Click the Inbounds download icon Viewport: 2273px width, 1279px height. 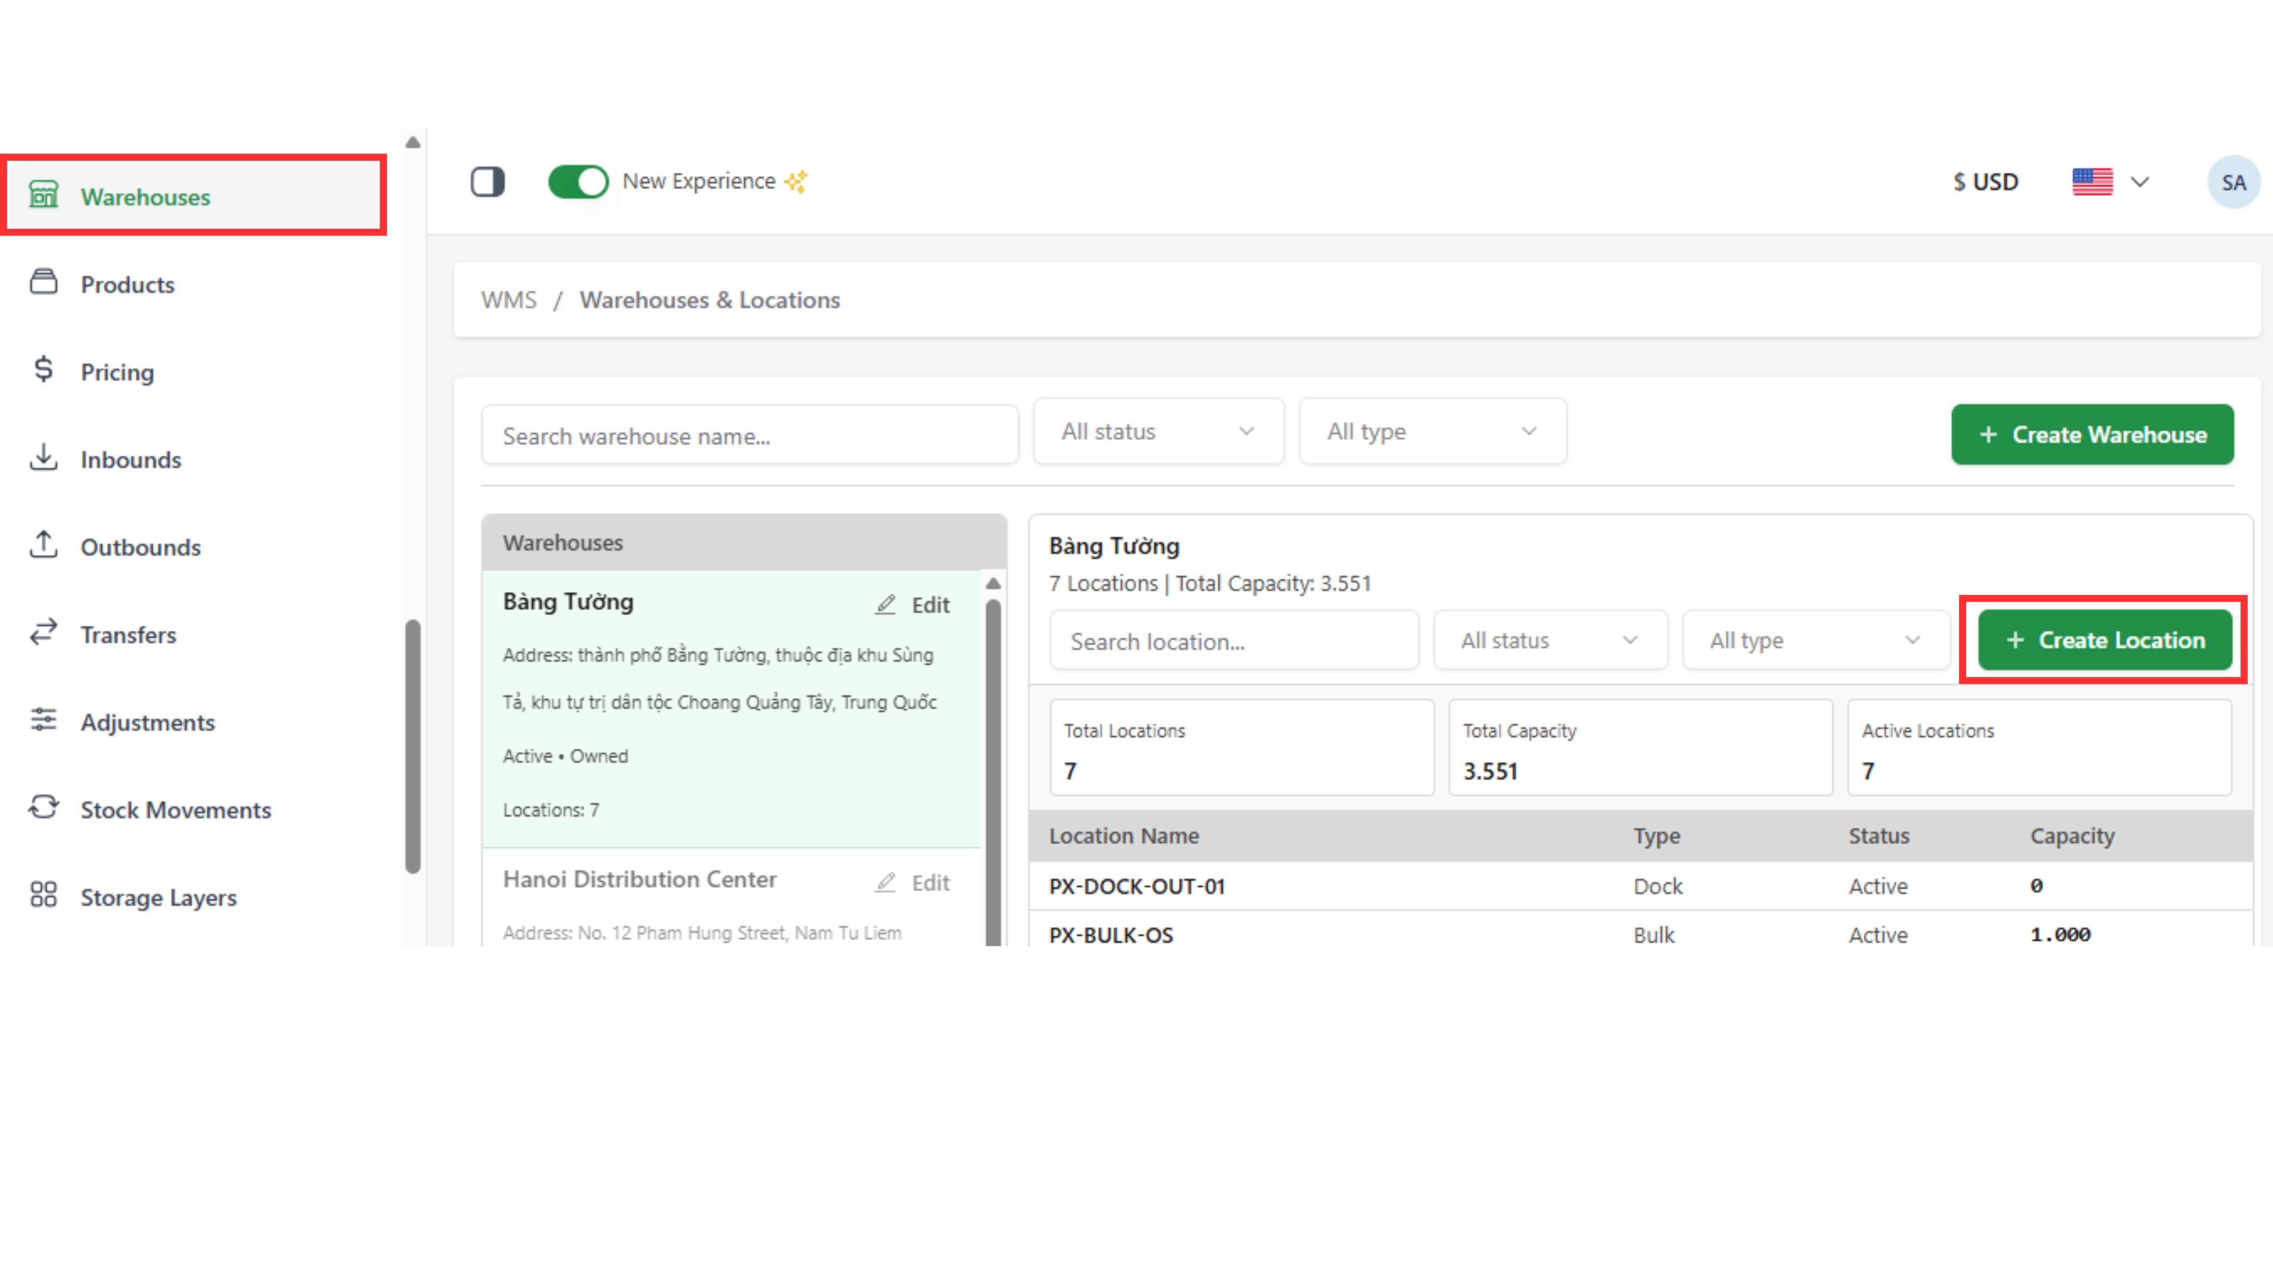click(43, 457)
